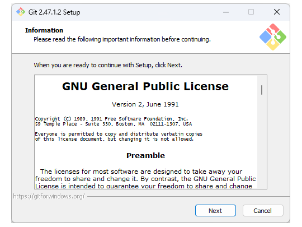
Task: Click the "Please read the following important information" text
Action: click(x=122, y=39)
